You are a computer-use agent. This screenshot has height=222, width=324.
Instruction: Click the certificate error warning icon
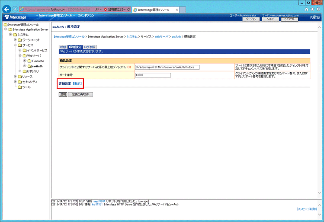(x=106, y=10)
